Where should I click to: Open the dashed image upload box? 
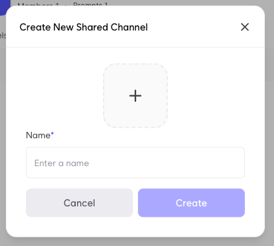135,95
